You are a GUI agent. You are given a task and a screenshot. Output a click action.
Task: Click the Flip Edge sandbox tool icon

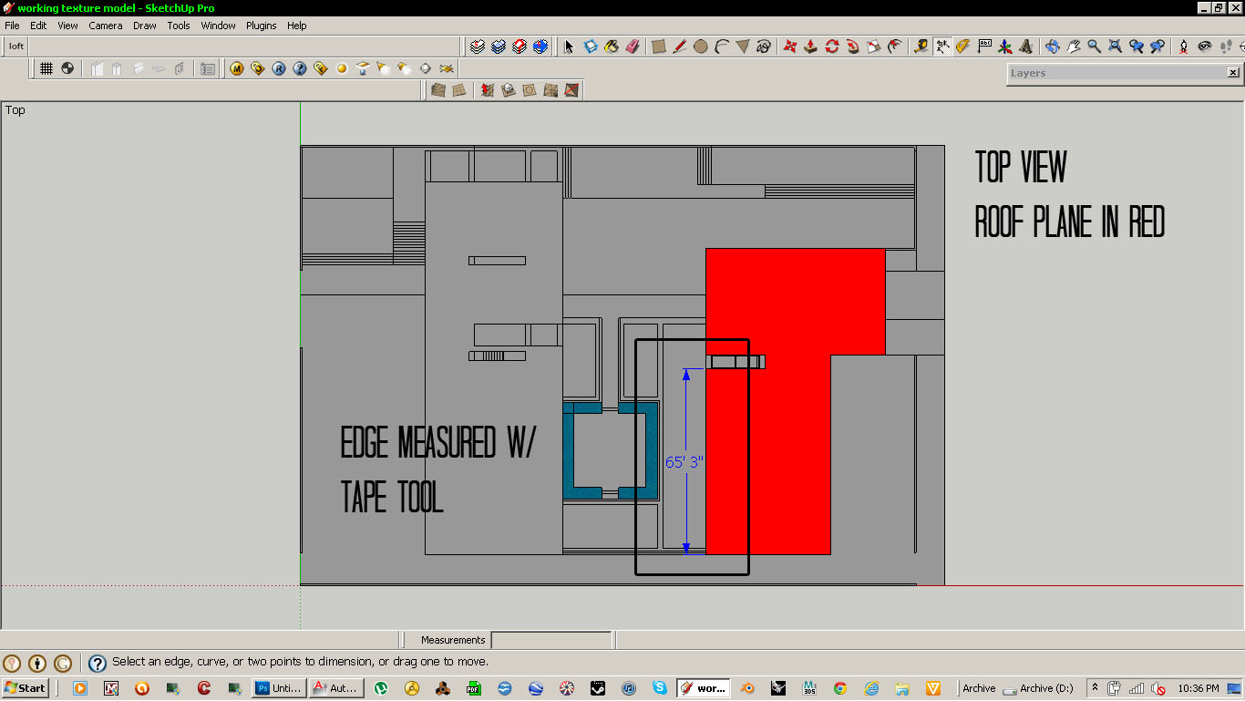pos(571,90)
